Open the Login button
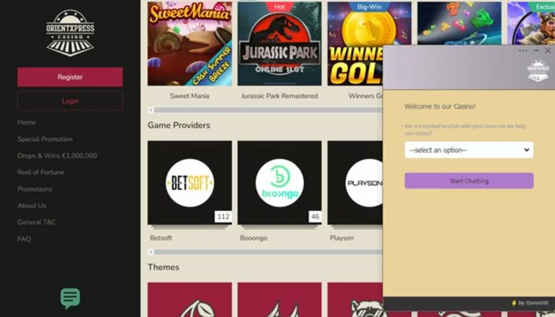This screenshot has width=555, height=317. point(70,101)
